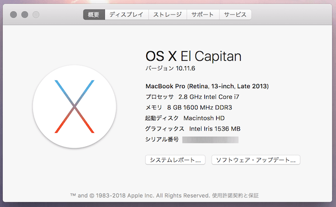Click the 8 GB 1600 MHz DDR3 value
The image size is (336, 207).
click(x=199, y=107)
